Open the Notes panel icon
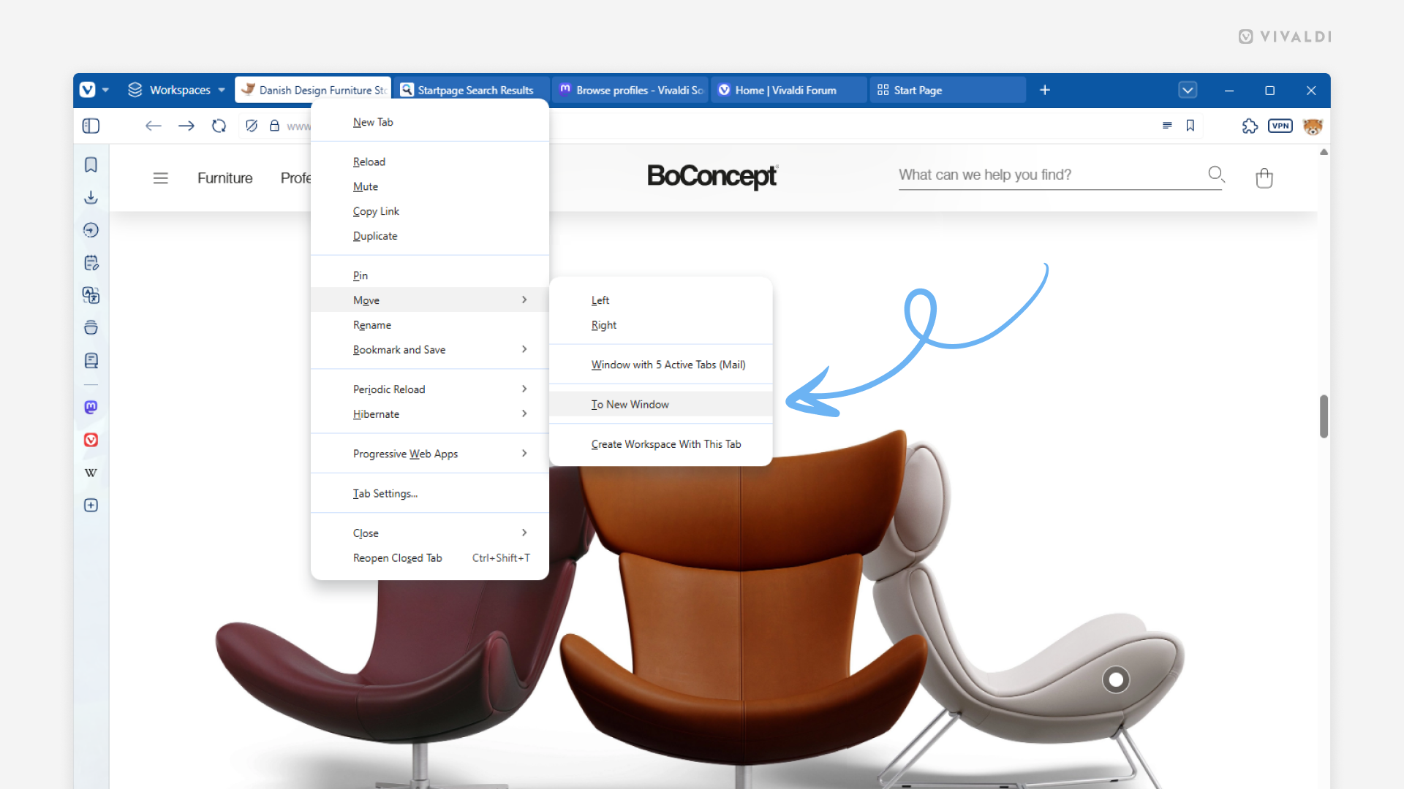The image size is (1404, 789). coord(91,262)
